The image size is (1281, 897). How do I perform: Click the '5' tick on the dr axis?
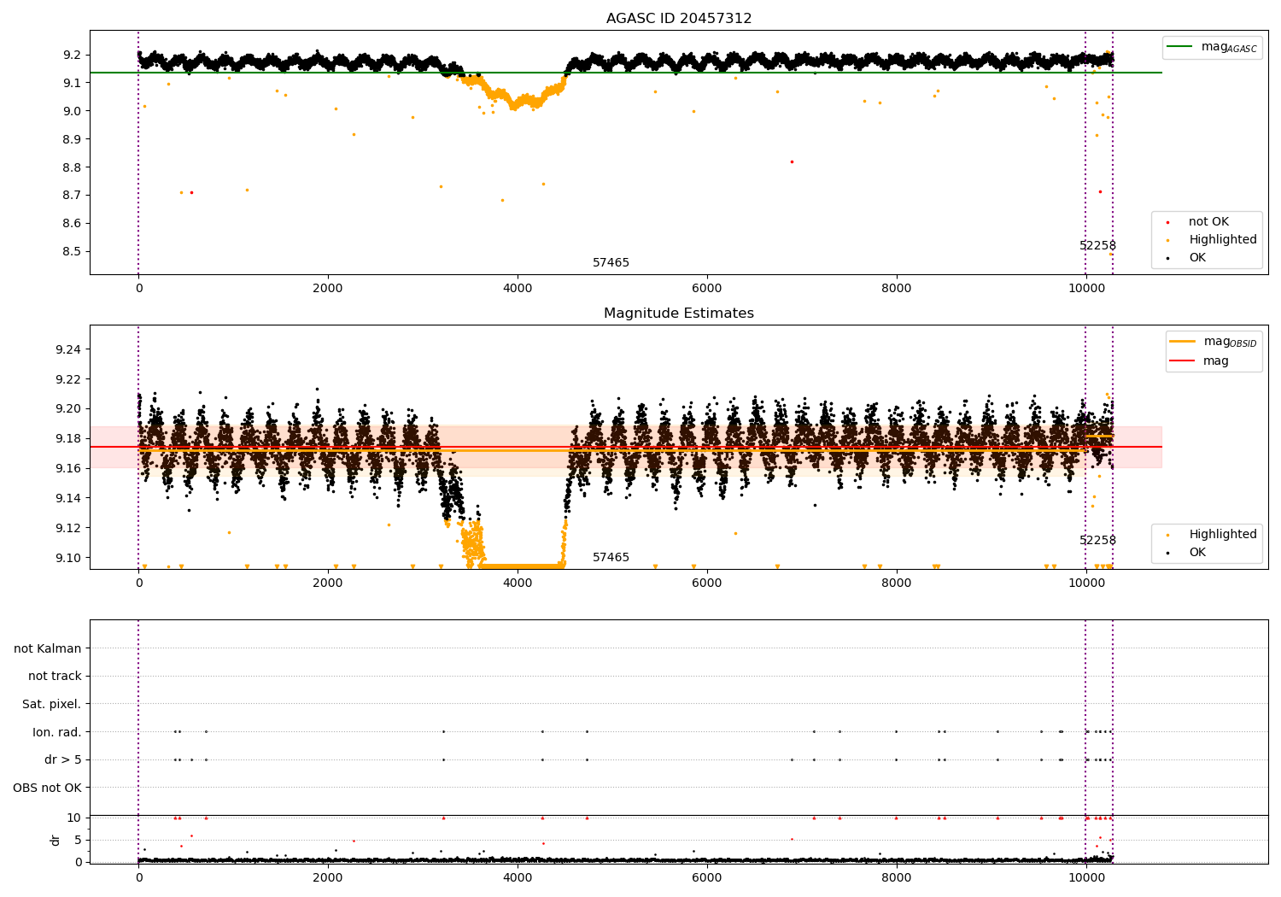(79, 841)
